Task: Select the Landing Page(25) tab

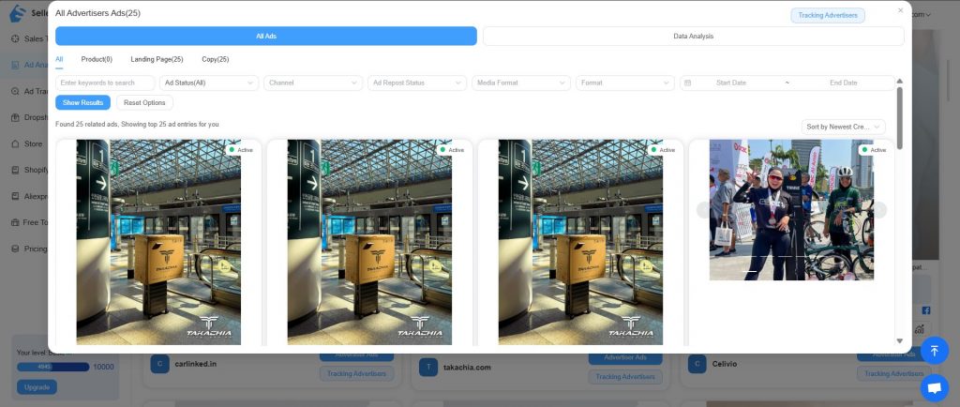Action: [x=157, y=59]
